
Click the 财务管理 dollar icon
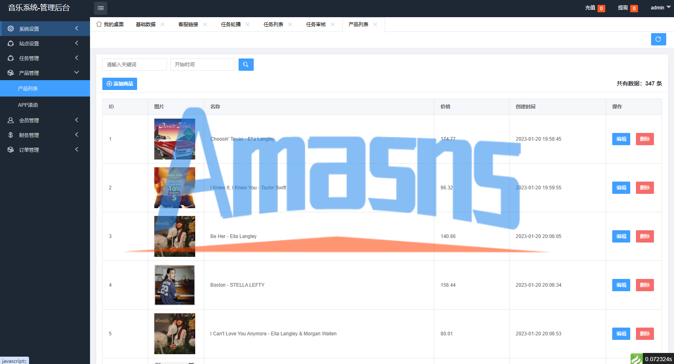point(11,135)
